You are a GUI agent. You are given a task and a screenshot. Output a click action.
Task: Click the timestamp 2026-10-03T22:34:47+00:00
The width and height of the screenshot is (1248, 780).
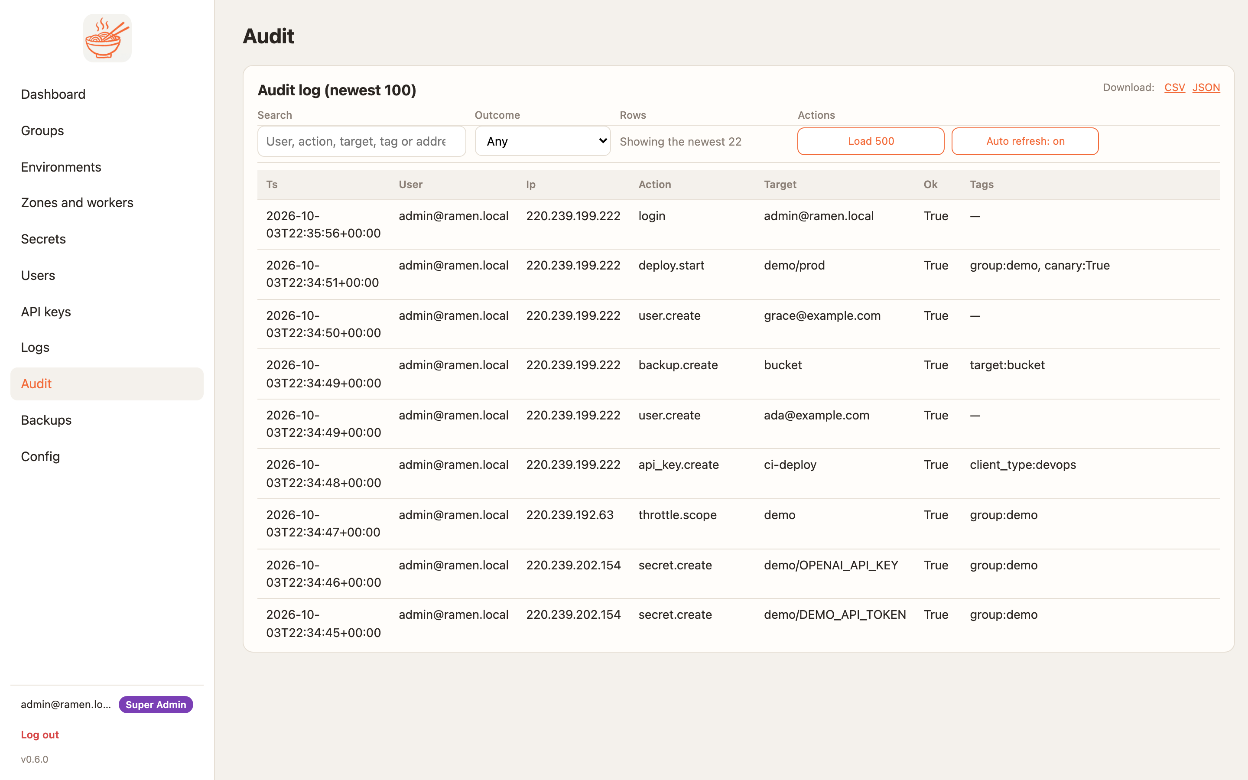323,523
